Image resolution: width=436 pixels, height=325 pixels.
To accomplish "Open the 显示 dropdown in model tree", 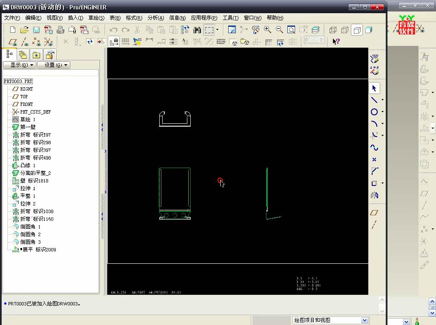I will (x=20, y=65).
